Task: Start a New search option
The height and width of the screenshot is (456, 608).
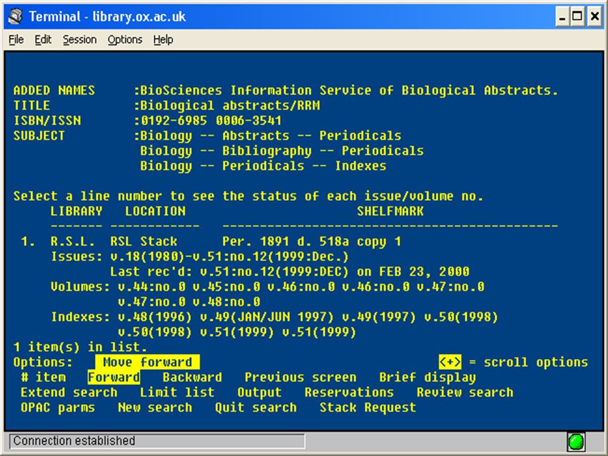Action: click(155, 407)
